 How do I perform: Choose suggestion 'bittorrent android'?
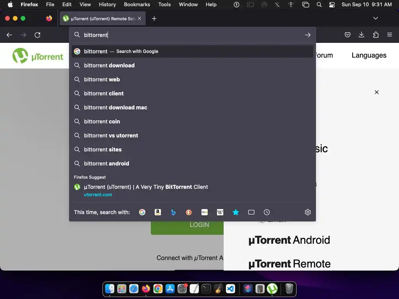pyautogui.click(x=192, y=163)
